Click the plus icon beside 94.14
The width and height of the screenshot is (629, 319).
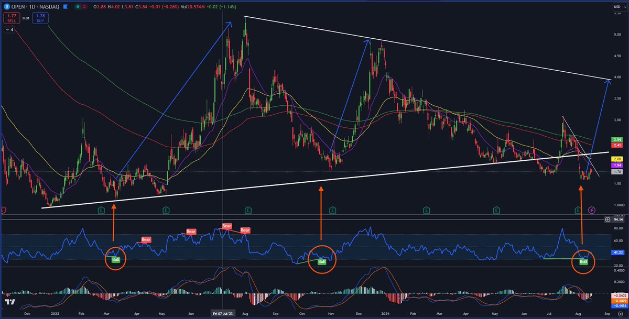click(608, 220)
